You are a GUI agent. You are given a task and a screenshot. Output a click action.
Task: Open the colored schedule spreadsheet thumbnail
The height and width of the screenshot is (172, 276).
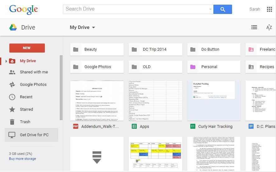click(x=155, y=154)
